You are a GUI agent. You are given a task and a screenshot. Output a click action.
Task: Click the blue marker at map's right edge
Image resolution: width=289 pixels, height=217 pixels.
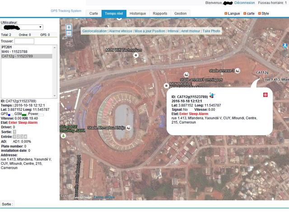coord(285,45)
